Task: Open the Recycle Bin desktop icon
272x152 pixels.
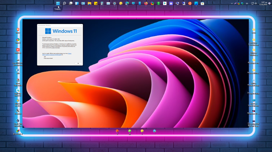Action: pos(254,83)
